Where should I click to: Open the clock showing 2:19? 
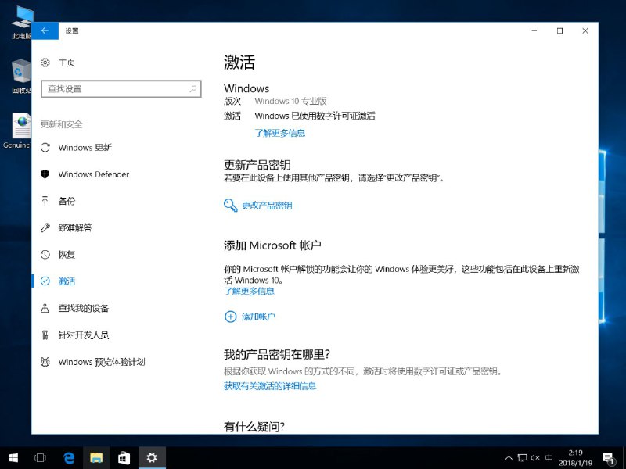[575, 458]
